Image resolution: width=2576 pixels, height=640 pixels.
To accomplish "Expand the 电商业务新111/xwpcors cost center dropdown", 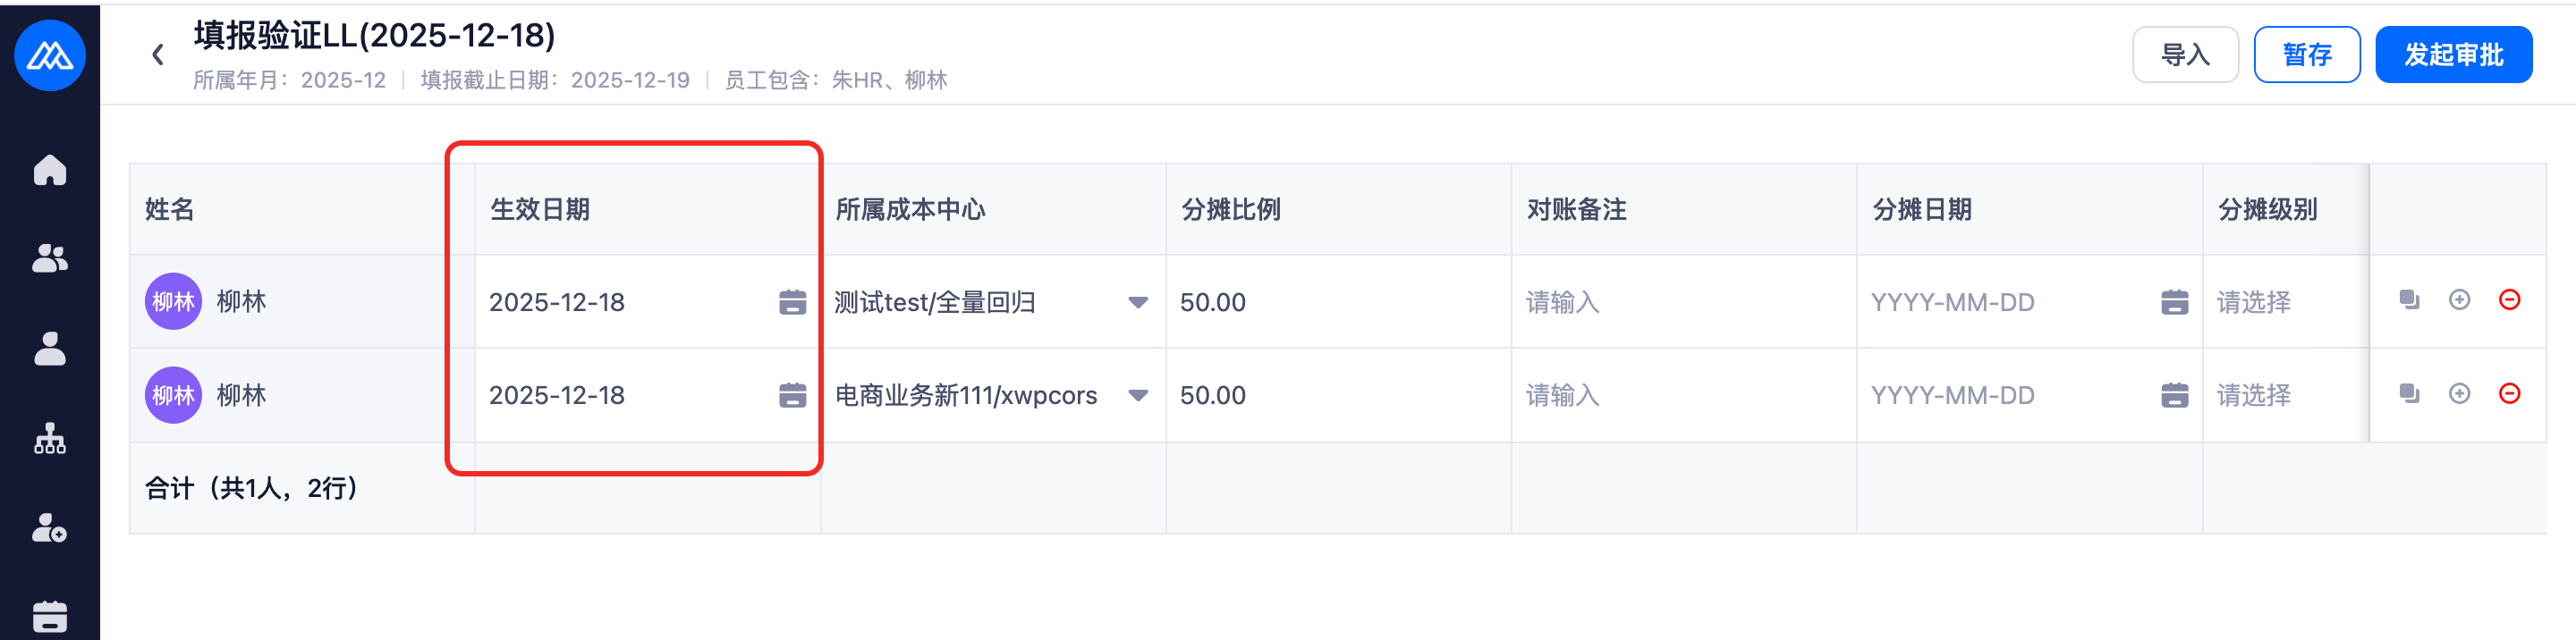I will [x=1137, y=395].
